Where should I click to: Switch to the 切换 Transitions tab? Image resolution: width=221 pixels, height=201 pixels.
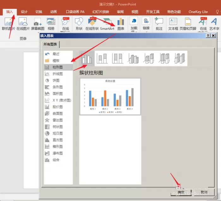point(39,12)
